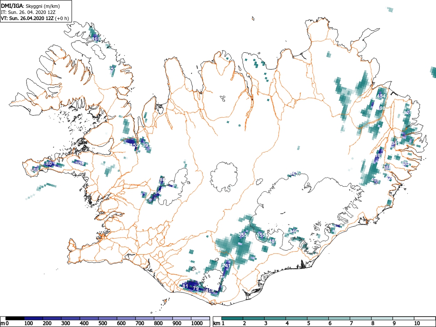
Task: Click the white 9–10 km legend swatch
Action: pyautogui.click(x=403, y=318)
